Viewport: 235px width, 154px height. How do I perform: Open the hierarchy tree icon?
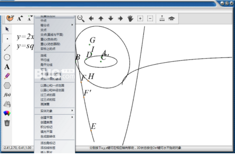point(162,18)
